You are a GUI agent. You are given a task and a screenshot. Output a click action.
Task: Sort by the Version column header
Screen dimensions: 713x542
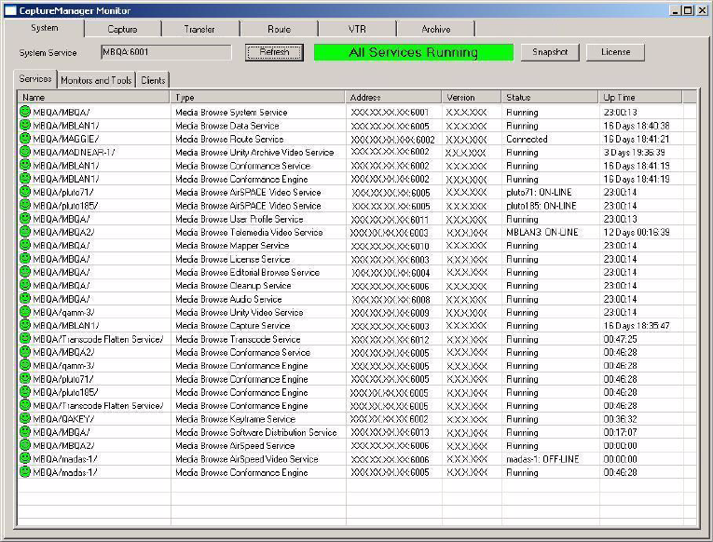471,97
